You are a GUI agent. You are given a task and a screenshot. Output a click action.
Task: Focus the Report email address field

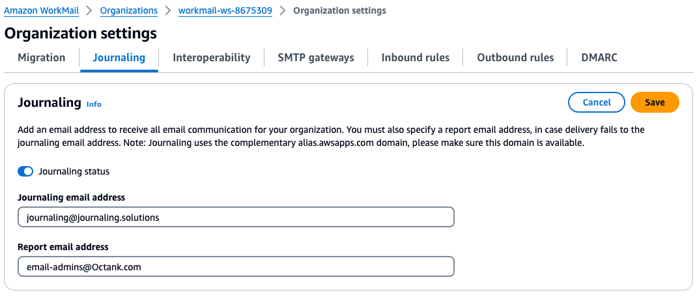coord(236,266)
